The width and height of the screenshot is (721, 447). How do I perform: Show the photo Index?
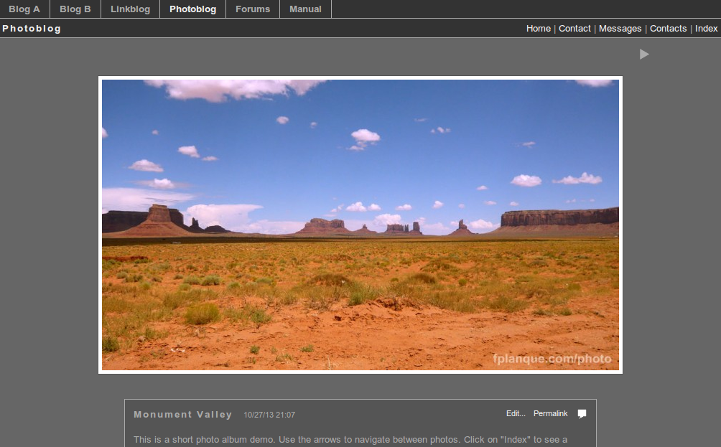[707, 29]
